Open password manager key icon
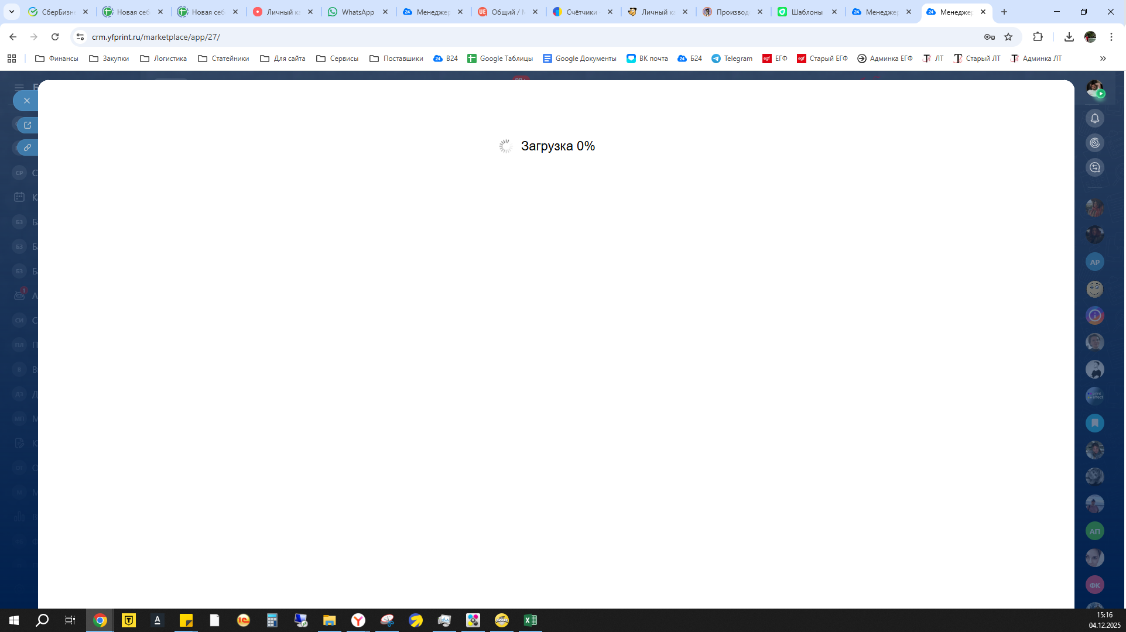The image size is (1126, 632). [989, 37]
